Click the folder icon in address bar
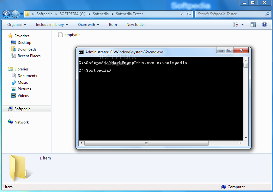The height and width of the screenshot is (192, 273). coord(27,14)
